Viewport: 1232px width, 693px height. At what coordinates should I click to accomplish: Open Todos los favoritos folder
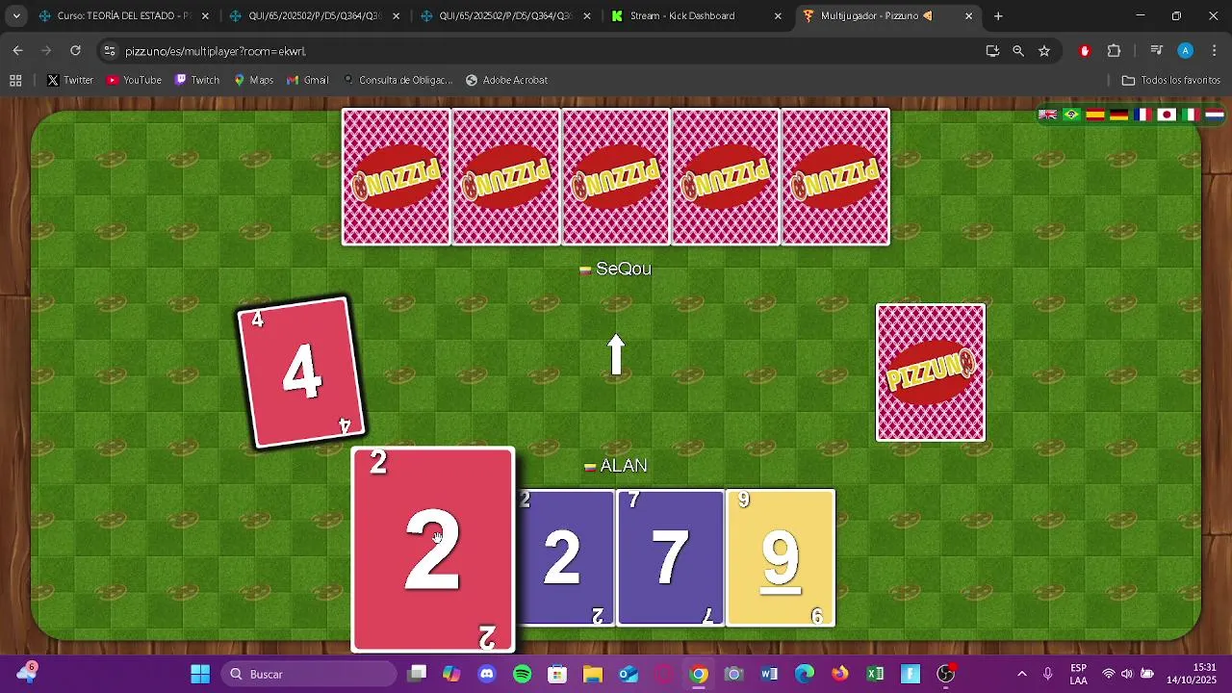point(1171,80)
